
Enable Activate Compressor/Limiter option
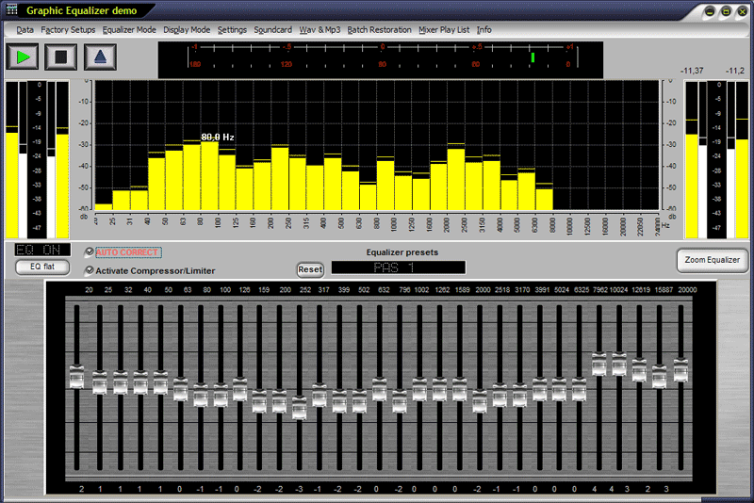(90, 270)
